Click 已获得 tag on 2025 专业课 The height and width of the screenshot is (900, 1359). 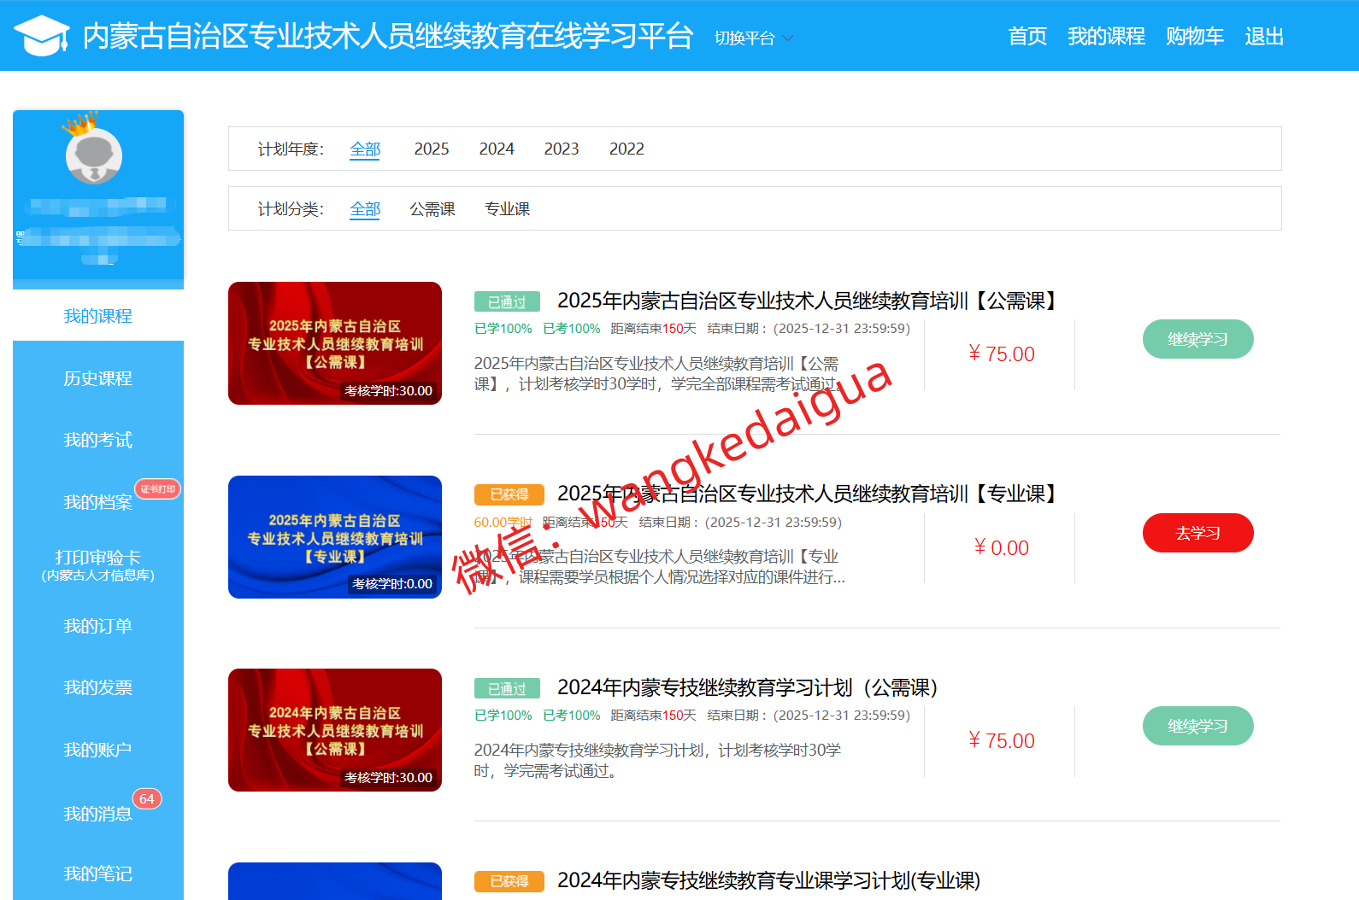(509, 494)
